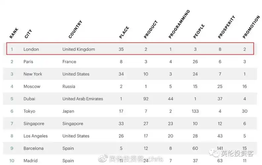The width and height of the screenshot is (262, 165).
Task: Select Moscow in the city column
Action: pyautogui.click(x=32, y=86)
